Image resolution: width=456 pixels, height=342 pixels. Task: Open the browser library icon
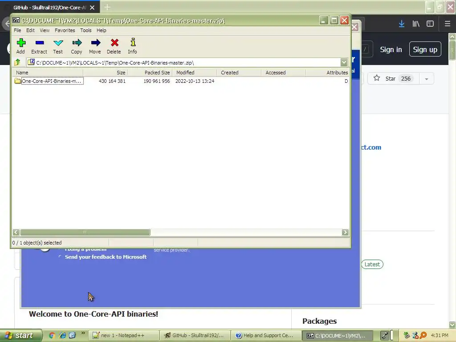click(x=416, y=24)
